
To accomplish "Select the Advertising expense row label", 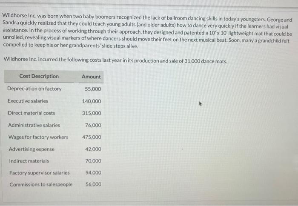I will pos(32,149).
